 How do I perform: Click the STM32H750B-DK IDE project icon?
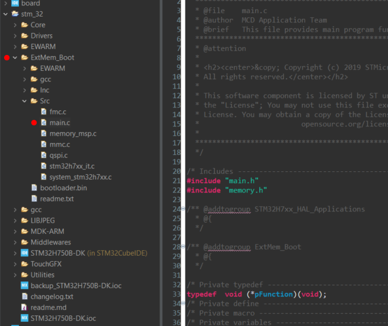click(x=24, y=253)
